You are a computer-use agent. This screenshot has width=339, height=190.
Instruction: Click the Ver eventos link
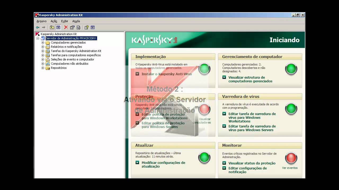(x=290, y=168)
